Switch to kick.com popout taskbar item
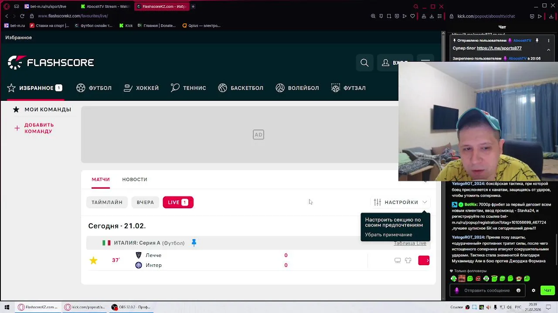The height and width of the screenshot is (313, 558). click(85, 307)
